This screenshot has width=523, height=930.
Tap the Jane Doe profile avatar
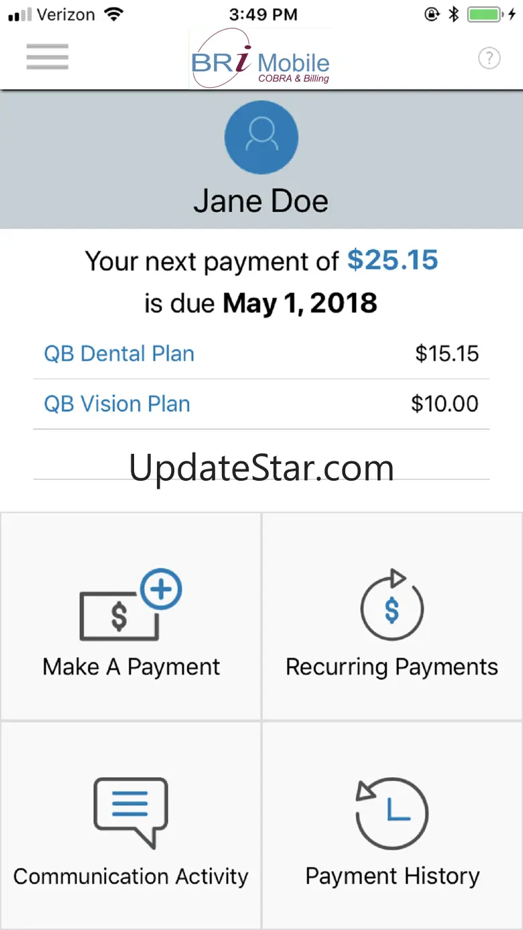coord(261,137)
